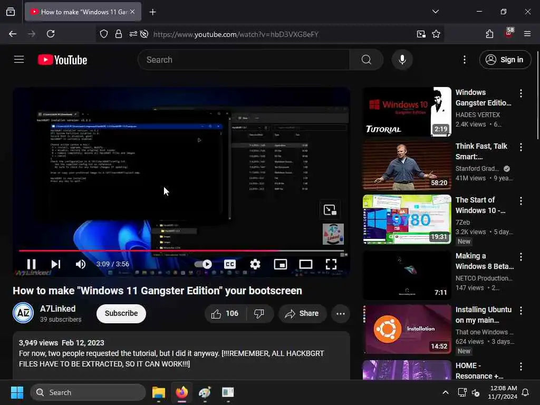Close the YouTube video tab
Viewport: 540px width, 405px height.
pos(132,12)
